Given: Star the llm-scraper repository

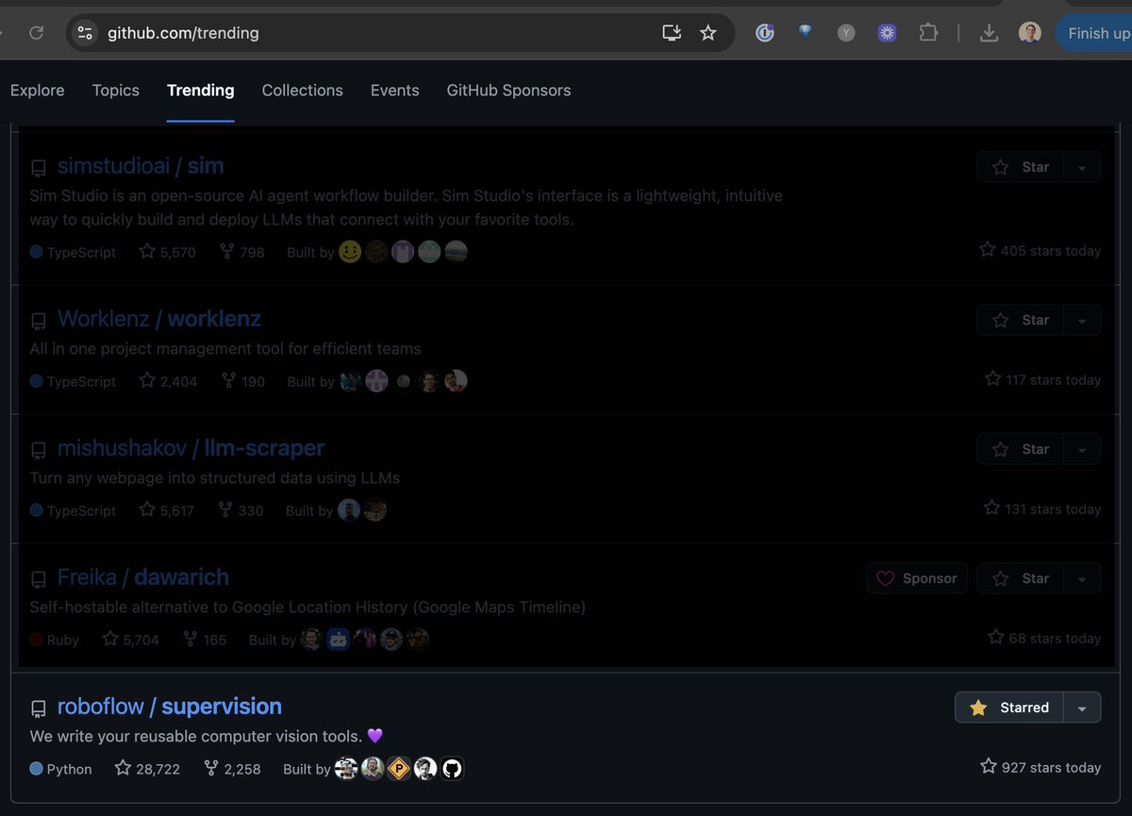Looking at the screenshot, I should coord(1021,450).
